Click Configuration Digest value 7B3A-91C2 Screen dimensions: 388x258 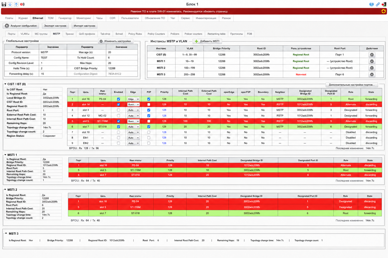tap(114, 74)
